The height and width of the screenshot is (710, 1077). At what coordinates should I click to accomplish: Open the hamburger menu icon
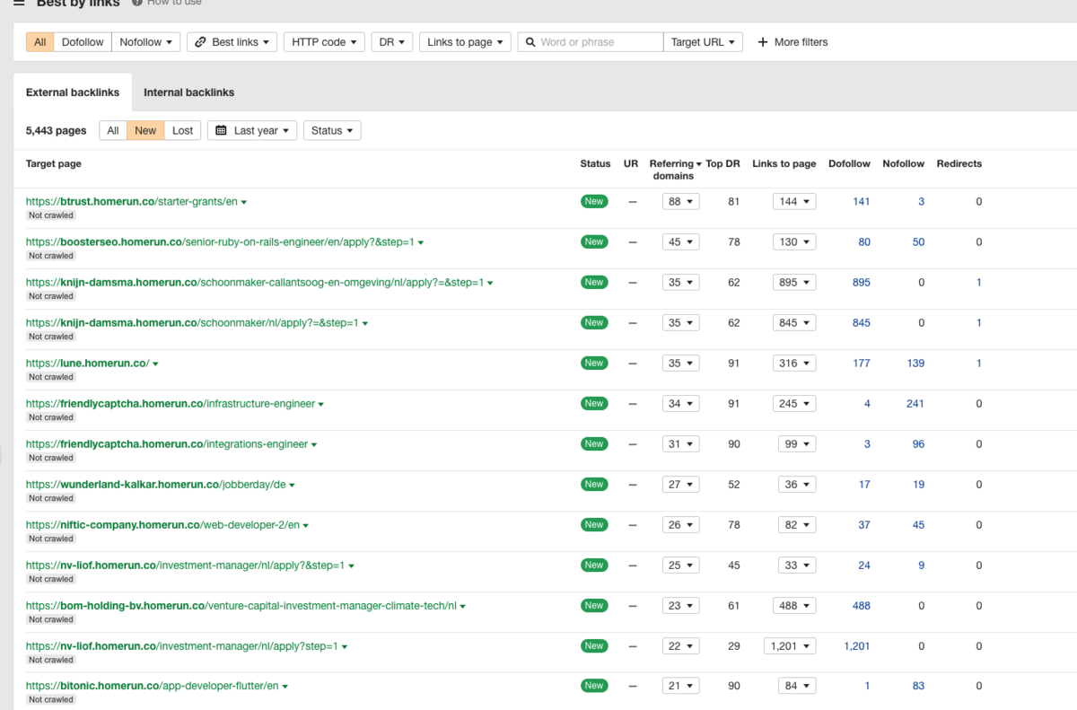tap(19, 3)
